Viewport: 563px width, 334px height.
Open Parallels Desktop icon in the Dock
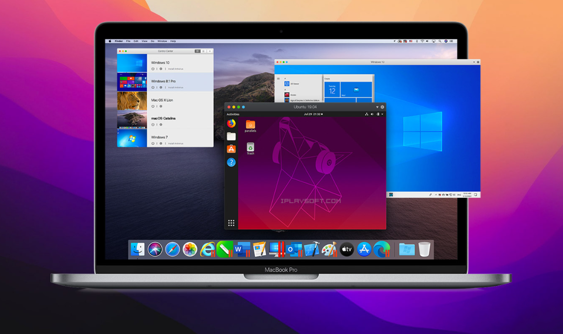(277, 249)
